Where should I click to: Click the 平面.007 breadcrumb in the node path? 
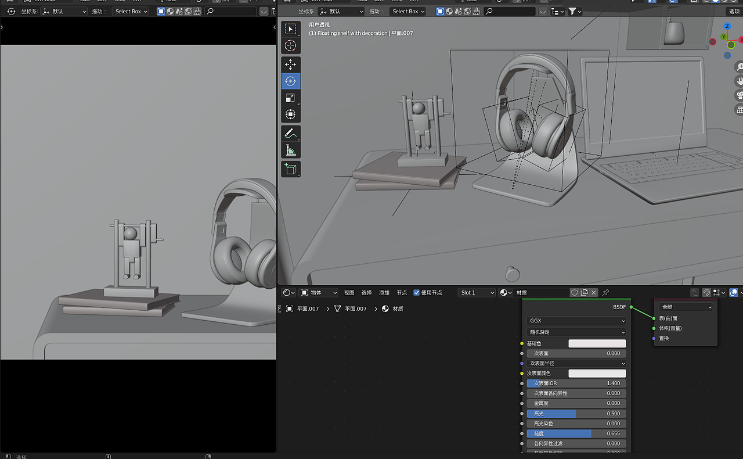click(x=308, y=309)
